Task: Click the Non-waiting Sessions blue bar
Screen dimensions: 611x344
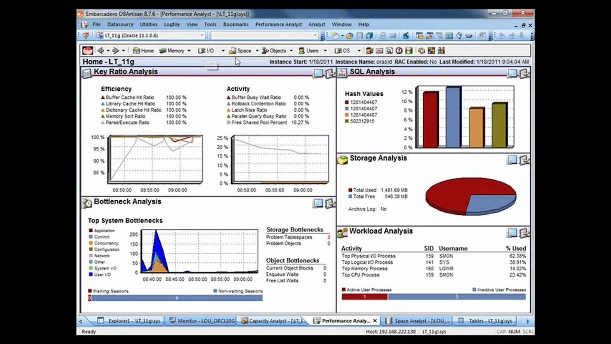Action: (x=177, y=298)
